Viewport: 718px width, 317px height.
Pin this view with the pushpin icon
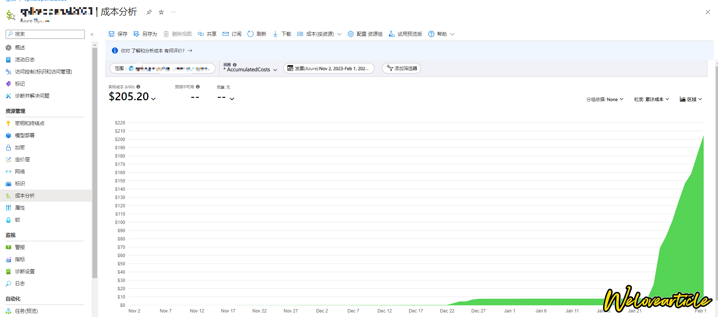pos(149,12)
